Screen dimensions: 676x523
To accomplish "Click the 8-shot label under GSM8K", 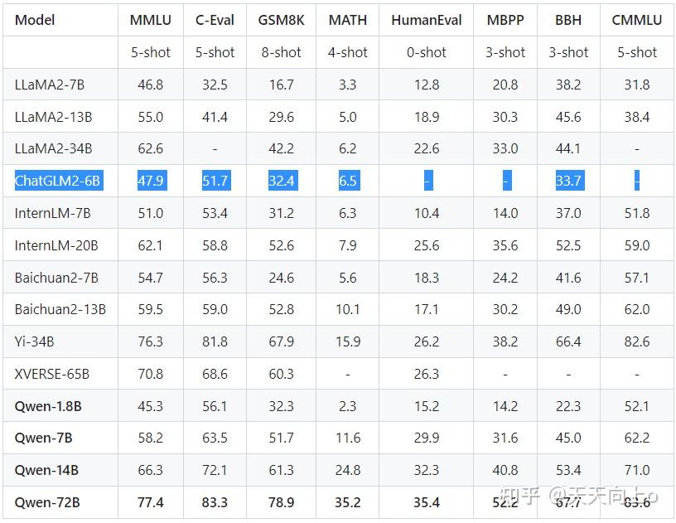I will pyautogui.click(x=282, y=52).
